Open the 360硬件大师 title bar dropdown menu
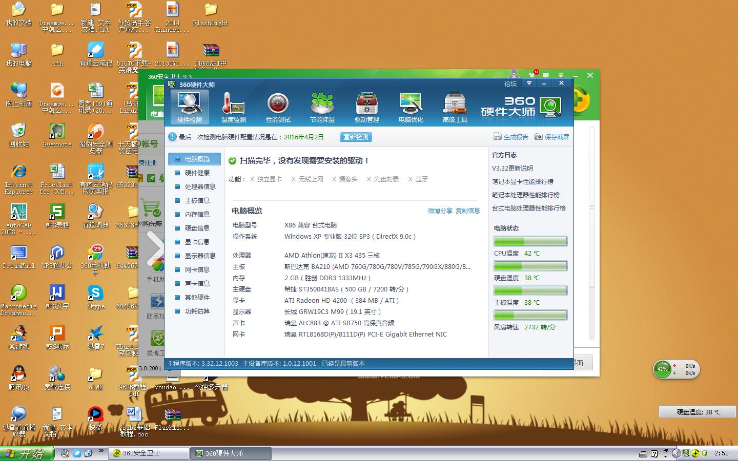 (x=529, y=83)
